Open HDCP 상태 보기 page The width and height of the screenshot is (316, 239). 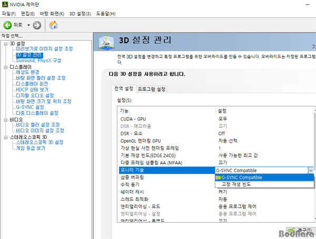point(32,89)
